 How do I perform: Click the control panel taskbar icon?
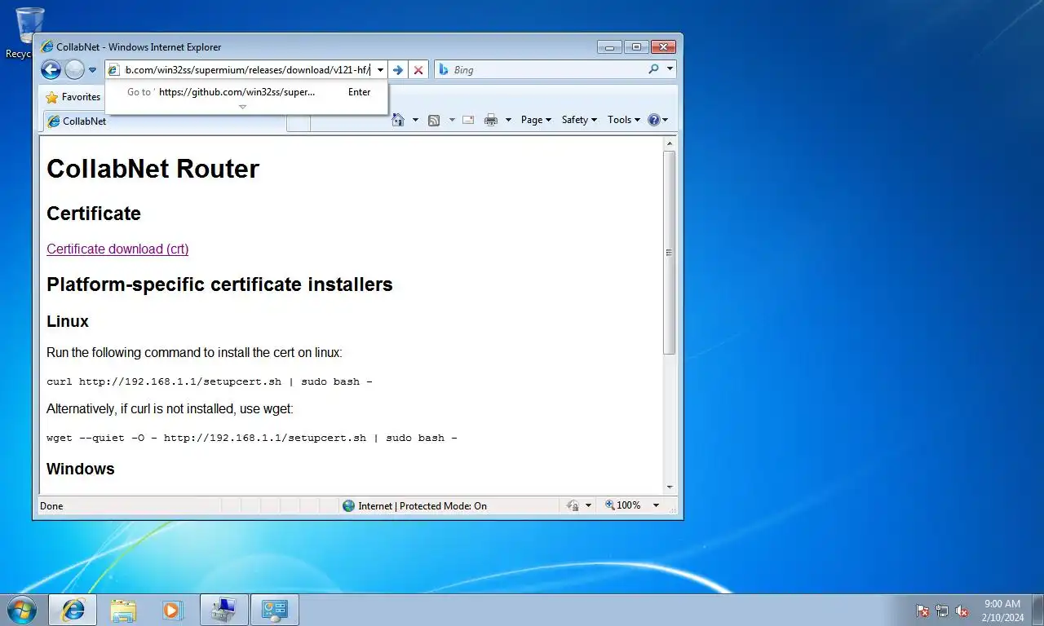coord(274,610)
